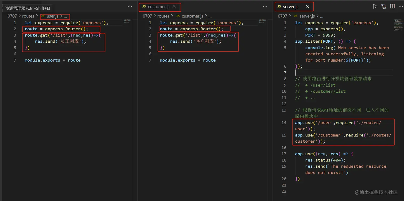Click 0707 breadcrumb in server.js pane

[282, 16]
